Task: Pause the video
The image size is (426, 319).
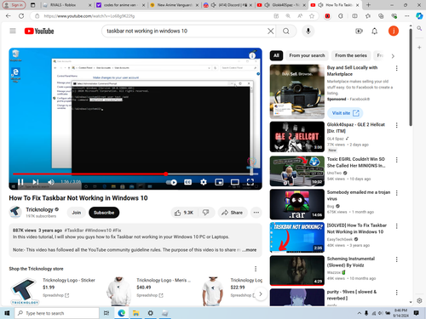Action: (x=20, y=182)
